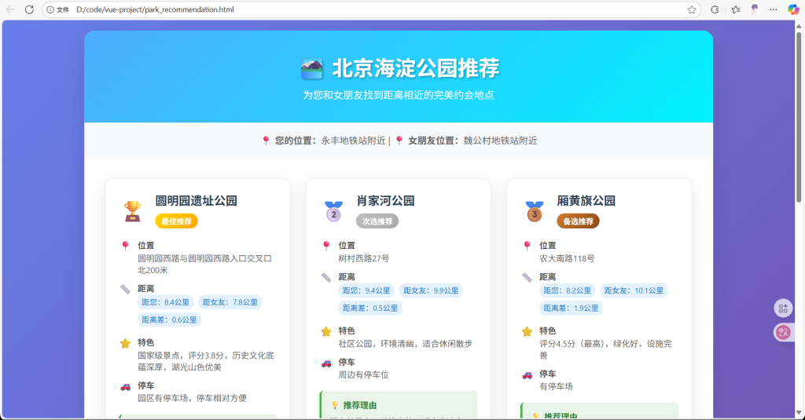Bookmark this page using the star icon

coord(692,9)
